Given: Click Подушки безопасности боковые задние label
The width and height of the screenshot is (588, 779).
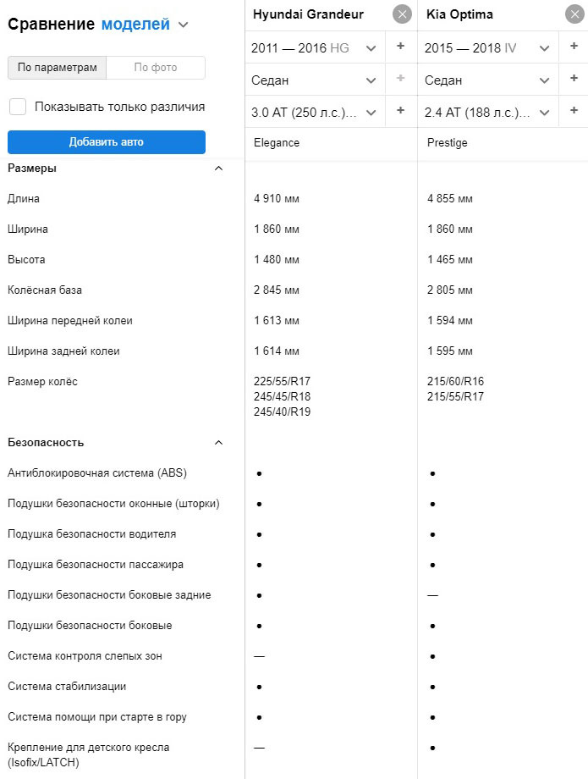Looking at the screenshot, I should coord(109,595).
